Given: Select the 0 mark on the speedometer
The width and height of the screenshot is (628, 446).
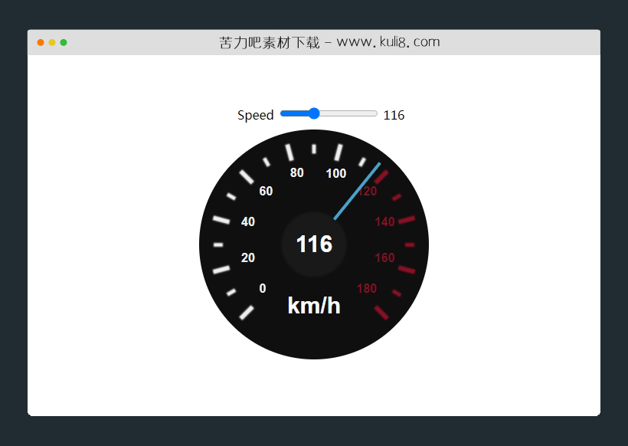Looking at the screenshot, I should [263, 288].
